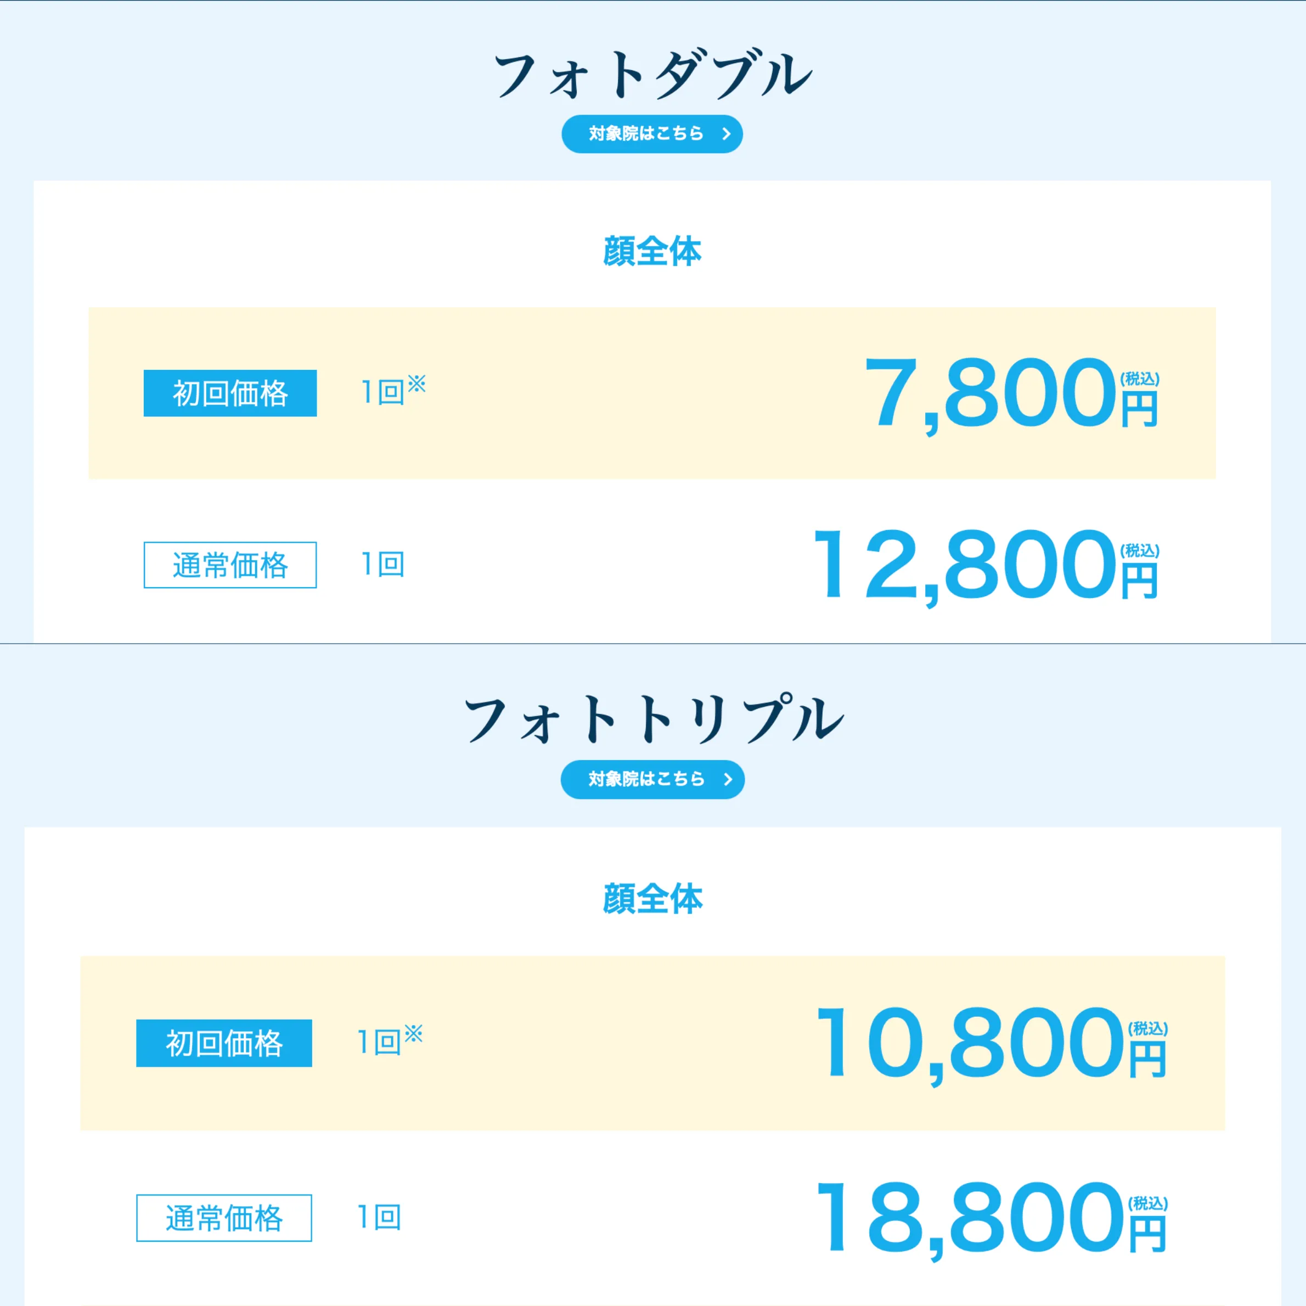Click the 1回※ note beside フォトダブル's 初回価格

point(393,391)
